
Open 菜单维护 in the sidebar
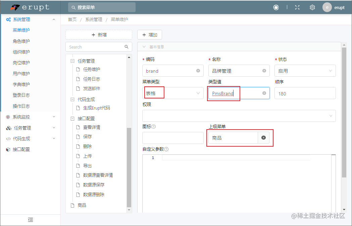[21, 30]
